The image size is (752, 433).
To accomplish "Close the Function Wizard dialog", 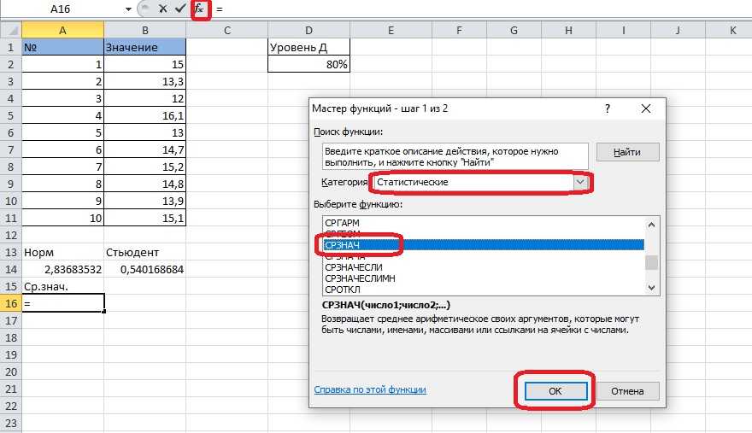I will [646, 109].
